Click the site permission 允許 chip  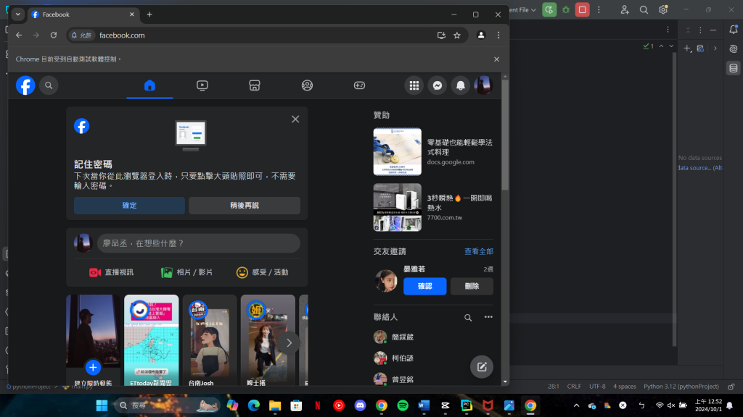point(81,35)
